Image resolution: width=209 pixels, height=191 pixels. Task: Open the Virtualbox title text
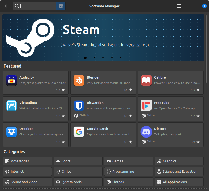coord(28,103)
